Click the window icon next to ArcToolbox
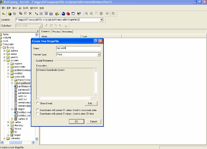 (73, 14)
